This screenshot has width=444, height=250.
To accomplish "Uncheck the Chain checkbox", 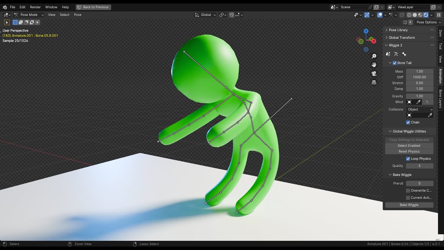I will click(408, 122).
